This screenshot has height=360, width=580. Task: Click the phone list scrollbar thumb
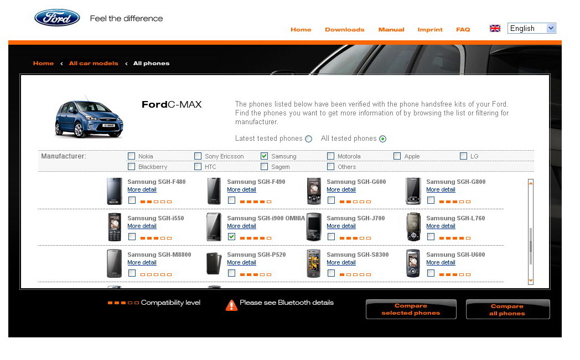531,246
